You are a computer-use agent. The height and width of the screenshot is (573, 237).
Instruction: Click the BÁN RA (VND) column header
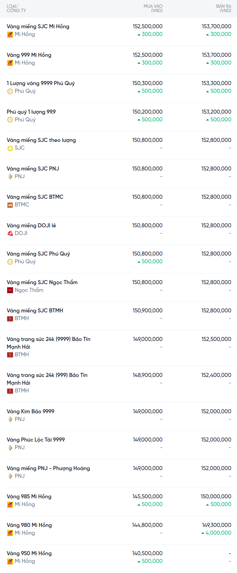click(224, 8)
